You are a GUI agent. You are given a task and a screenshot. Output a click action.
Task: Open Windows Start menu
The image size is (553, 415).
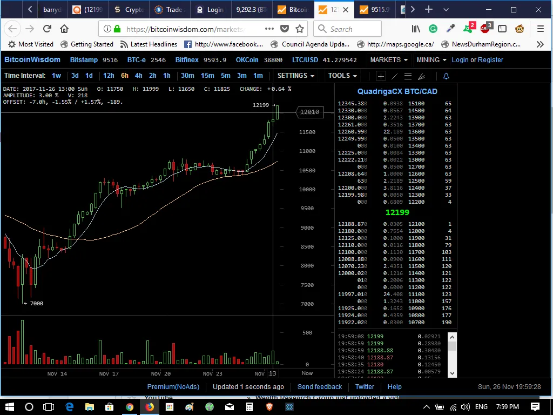click(10, 407)
